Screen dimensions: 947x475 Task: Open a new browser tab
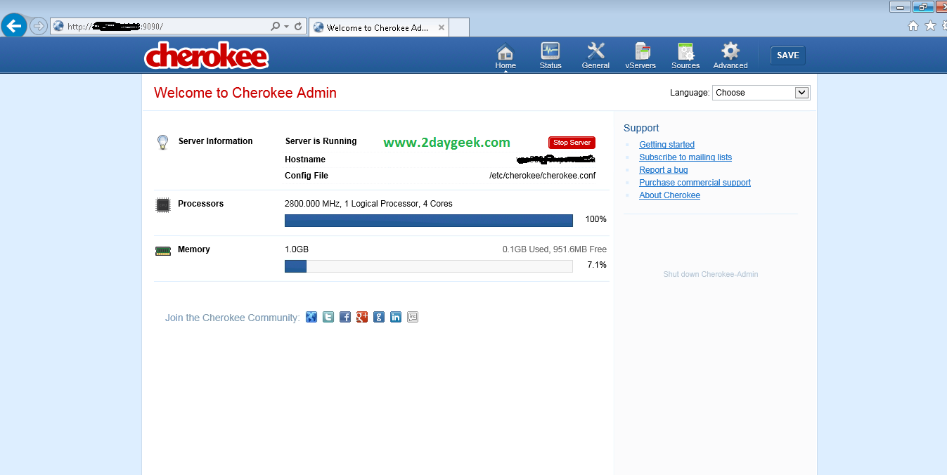tap(459, 27)
